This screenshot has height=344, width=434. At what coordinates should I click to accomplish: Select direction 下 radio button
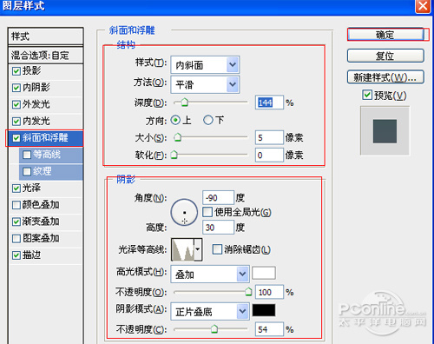(x=208, y=120)
